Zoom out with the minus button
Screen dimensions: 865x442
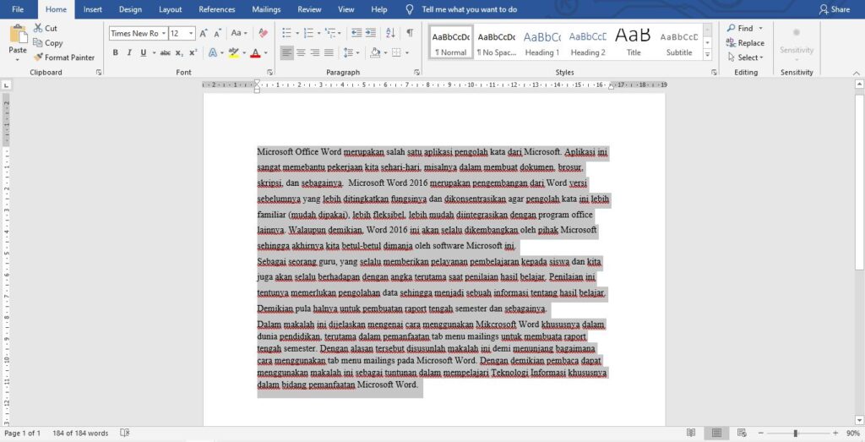(761, 434)
